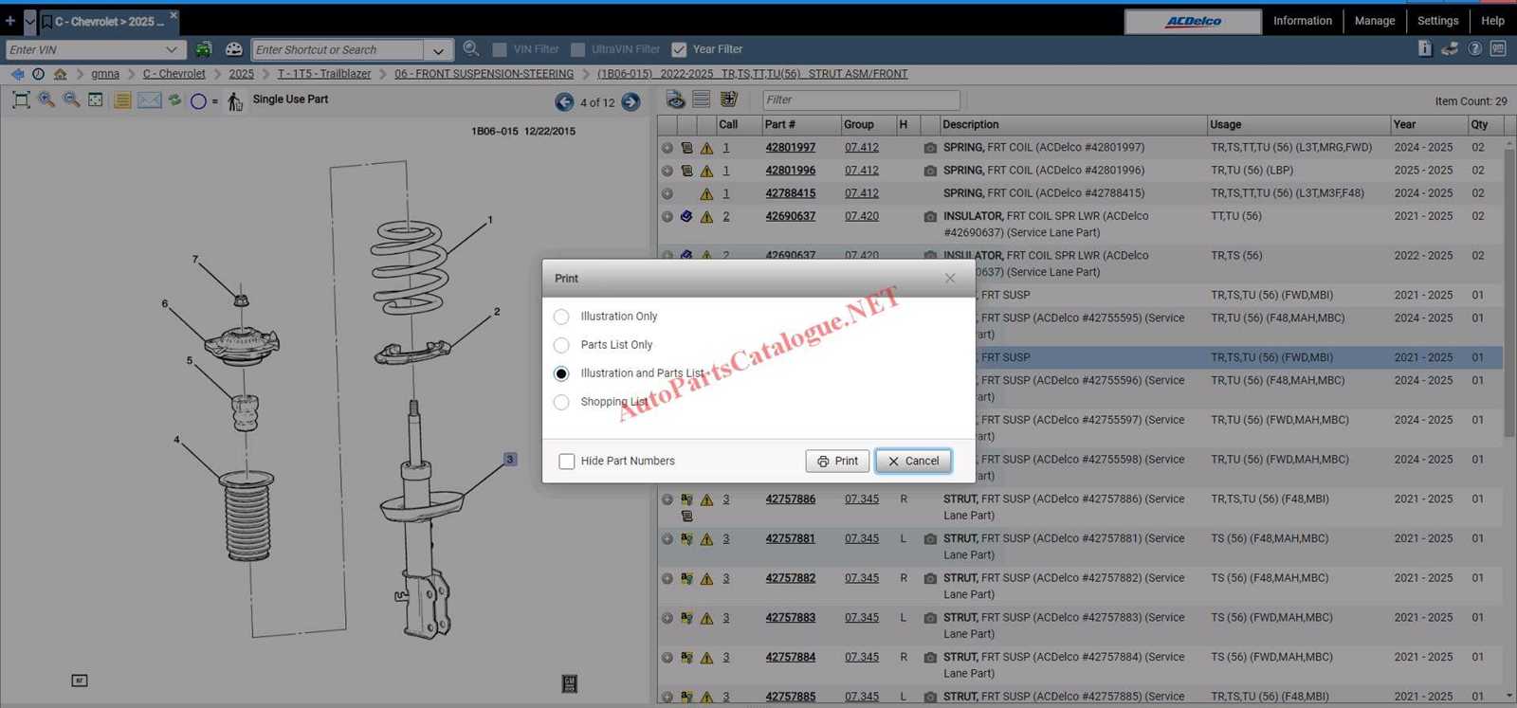
Task: Select the Parts List Only radio option
Action: pyautogui.click(x=561, y=345)
